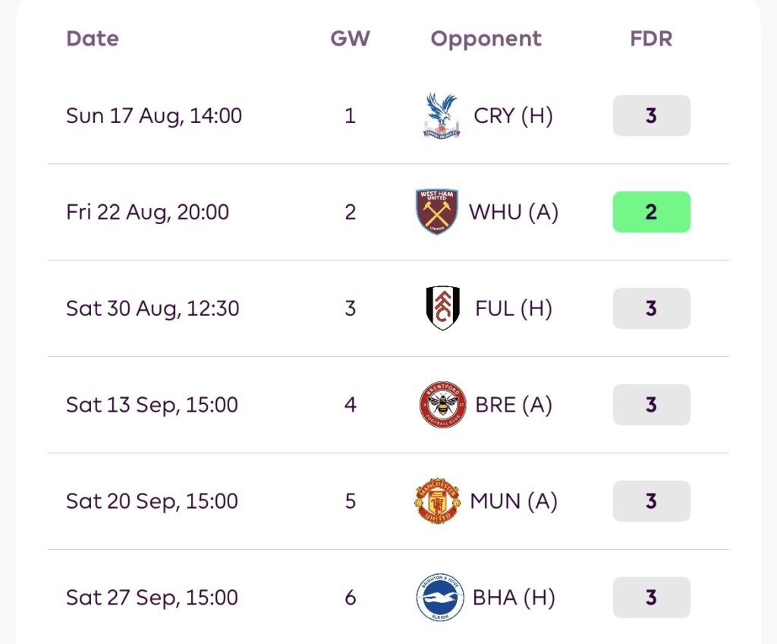Viewport: 777px width, 644px height.
Task: Click the Crystal Palace club crest
Action: [x=442, y=115]
